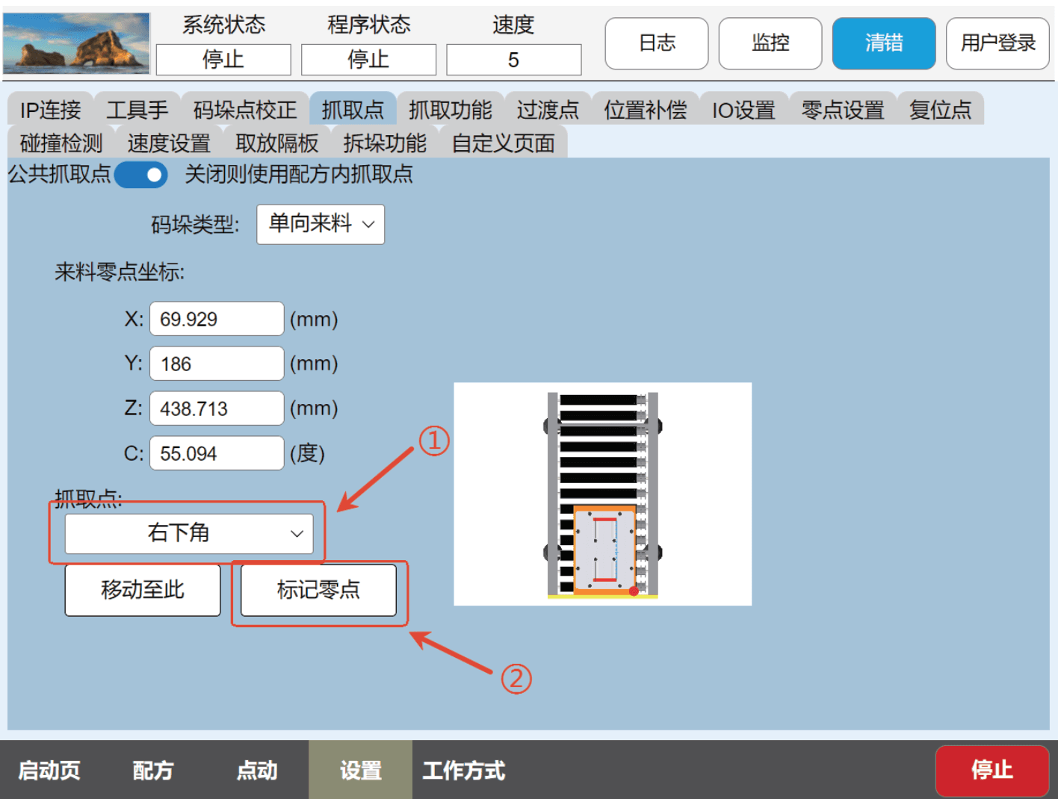Open 用户登录 user login
Image resolution: width=1058 pixels, height=799 pixels.
pyautogui.click(x=997, y=43)
